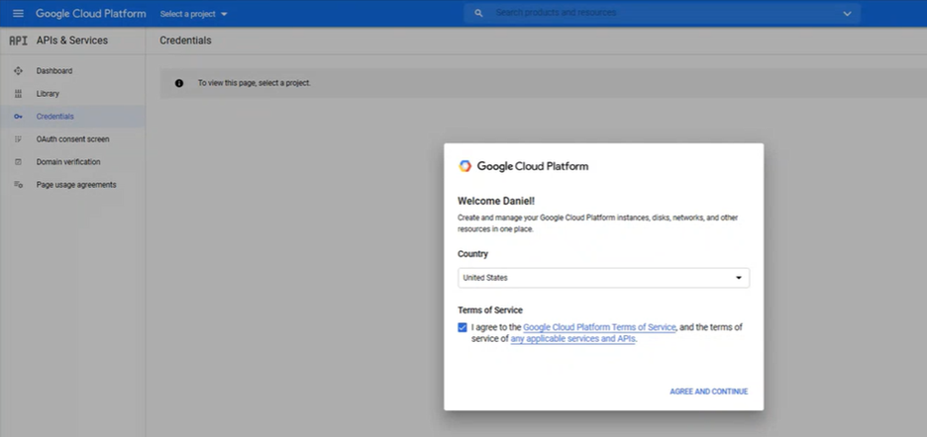Click the Credentials page title
This screenshot has width=927, height=437.
(185, 41)
